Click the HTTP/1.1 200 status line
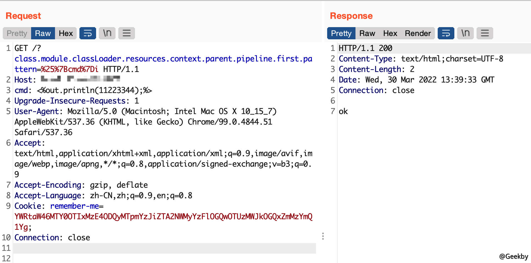The width and height of the screenshot is (531, 263). [365, 48]
